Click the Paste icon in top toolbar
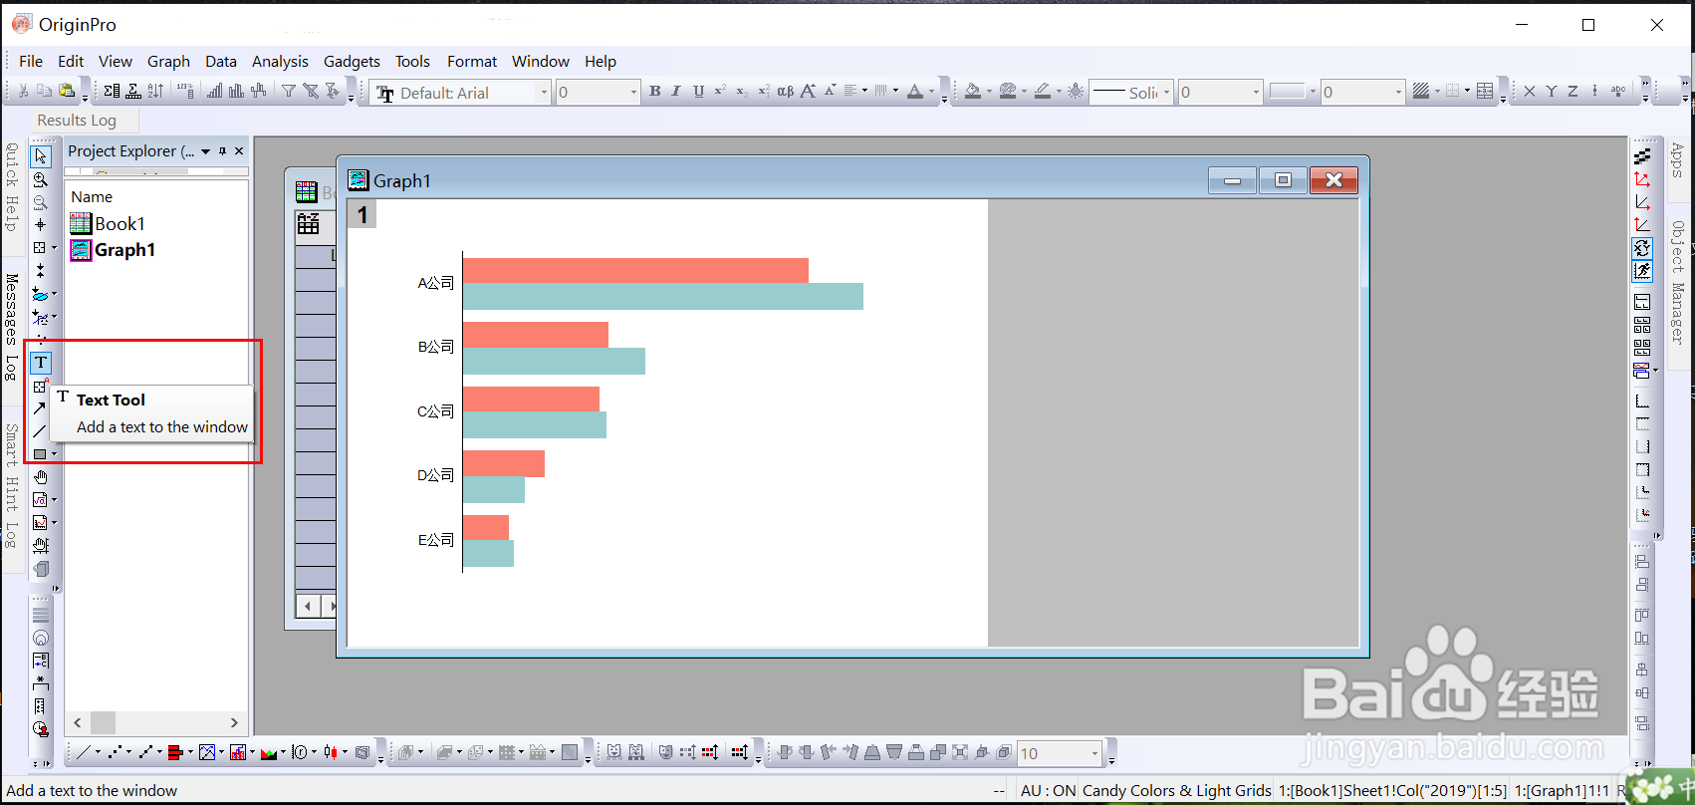Image resolution: width=1695 pixels, height=805 pixels. [67, 92]
